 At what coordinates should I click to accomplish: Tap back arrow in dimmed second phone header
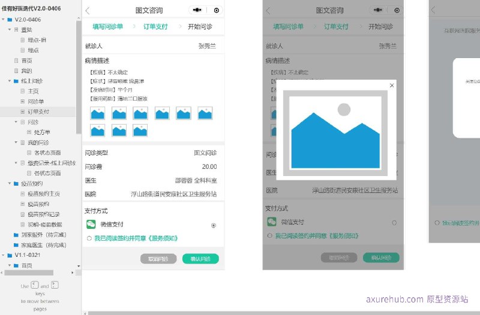(x=268, y=11)
